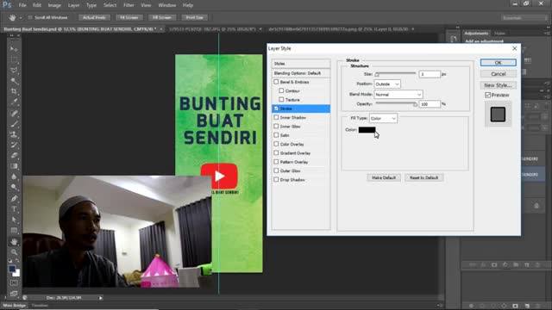Image resolution: width=552 pixels, height=310 pixels.
Task: Select the Dodge tool
Action: pos(14,188)
